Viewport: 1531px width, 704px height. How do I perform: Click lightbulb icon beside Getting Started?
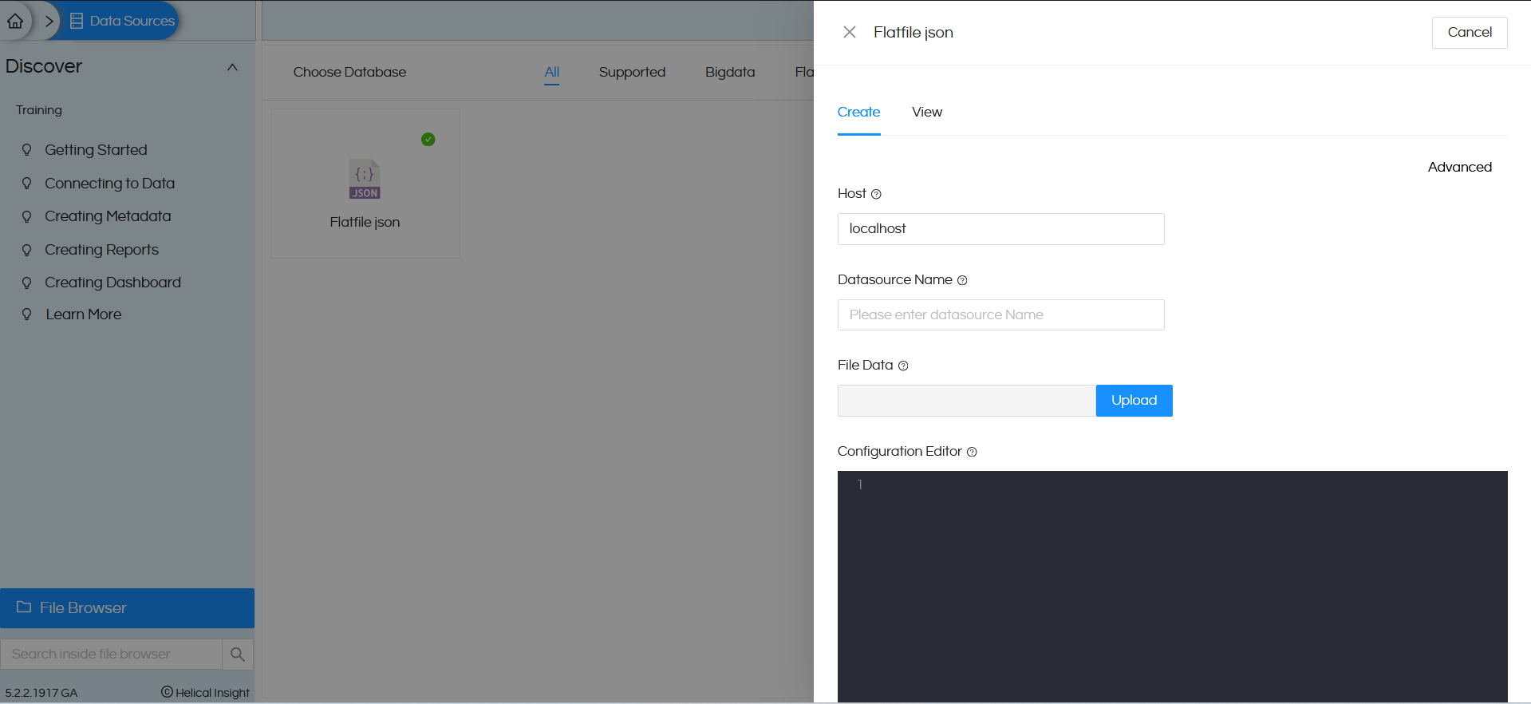click(x=26, y=150)
